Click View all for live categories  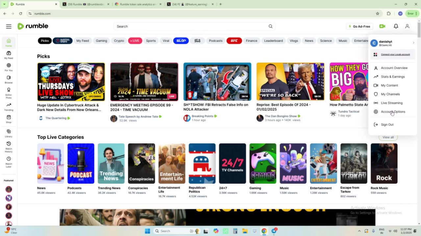pyautogui.click(x=388, y=137)
